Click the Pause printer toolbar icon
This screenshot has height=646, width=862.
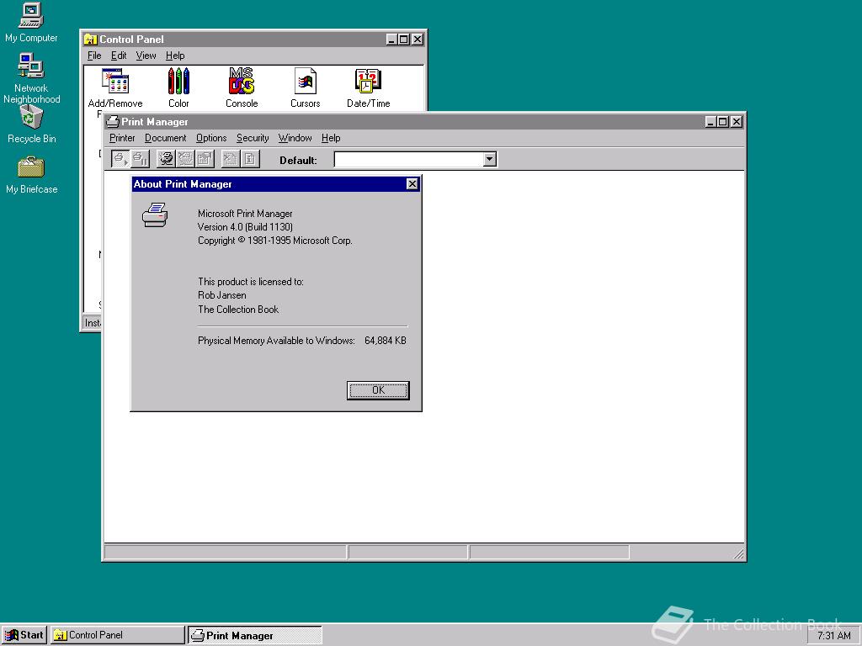click(x=140, y=159)
